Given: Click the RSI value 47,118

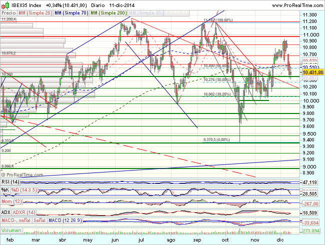Looking at the screenshot, I should (x=310, y=182).
